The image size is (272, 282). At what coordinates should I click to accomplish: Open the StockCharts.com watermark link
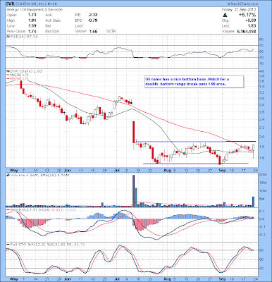pos(242,4)
